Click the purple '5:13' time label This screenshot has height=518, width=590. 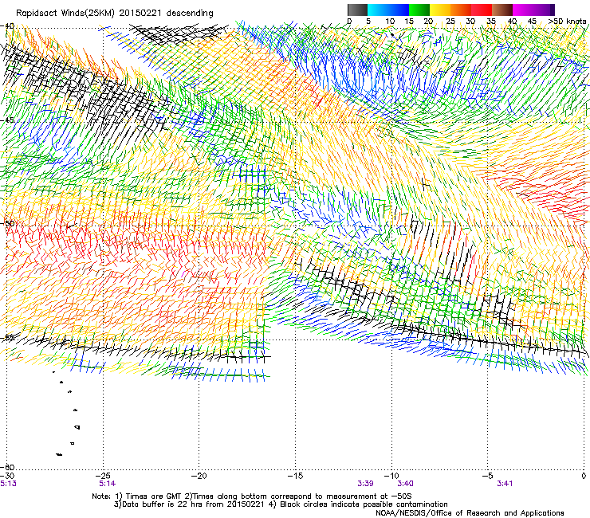coord(8,484)
